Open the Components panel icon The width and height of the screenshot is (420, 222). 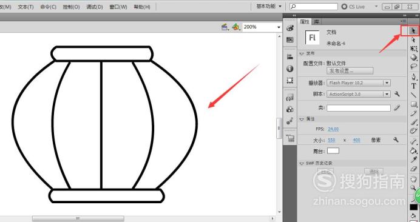tap(290, 109)
